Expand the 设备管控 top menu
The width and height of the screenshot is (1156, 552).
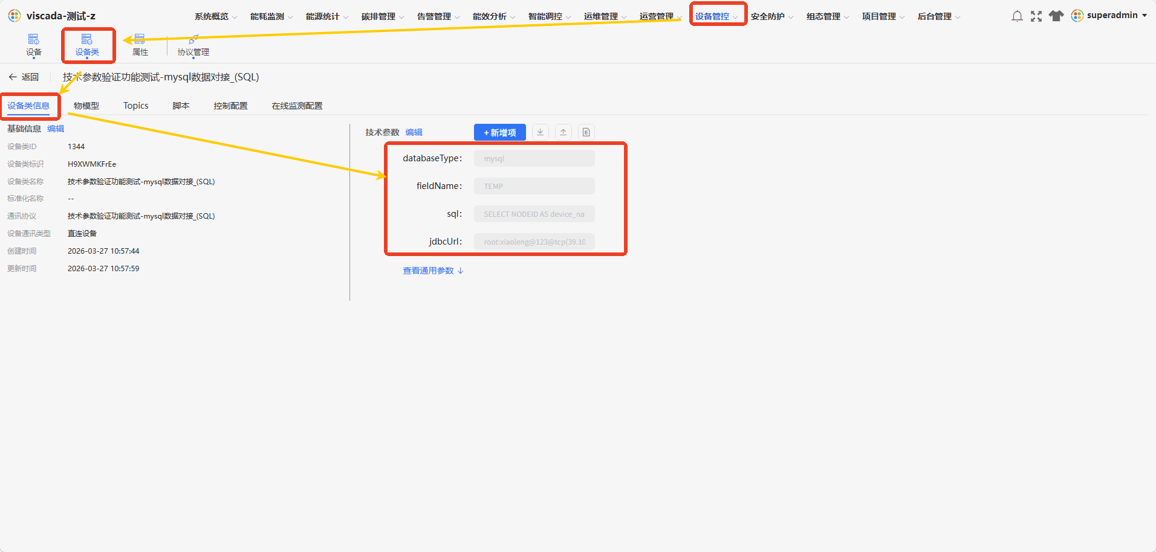(716, 16)
